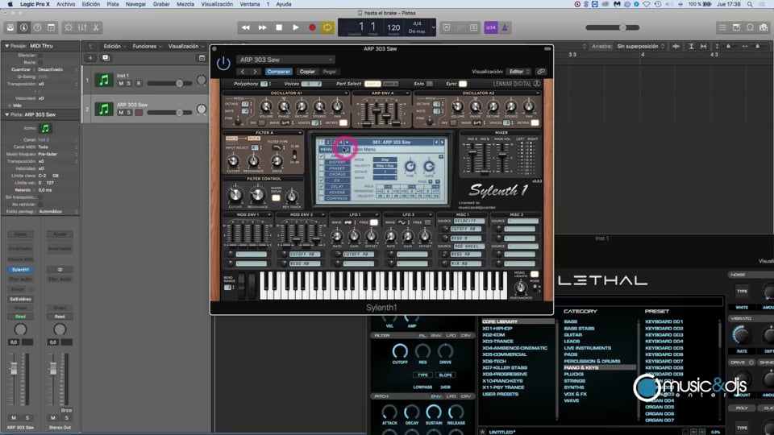Toggle the Inspector panel button
Screen dimensions: 774x435
point(23,27)
